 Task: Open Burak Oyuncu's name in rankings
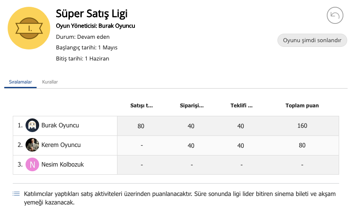[60, 125]
